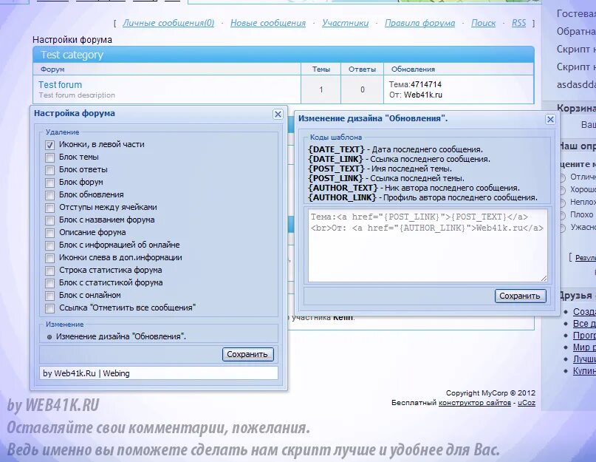Open the "Test forum" link
This screenshot has height=462, width=596.
[x=60, y=85]
